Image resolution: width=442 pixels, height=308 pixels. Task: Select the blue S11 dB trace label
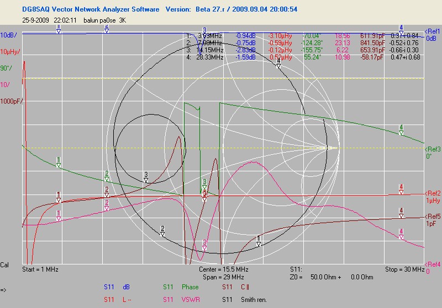(117, 287)
